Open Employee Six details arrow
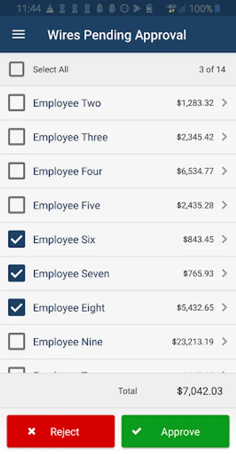Image resolution: width=236 pixels, height=454 pixels. click(x=224, y=239)
